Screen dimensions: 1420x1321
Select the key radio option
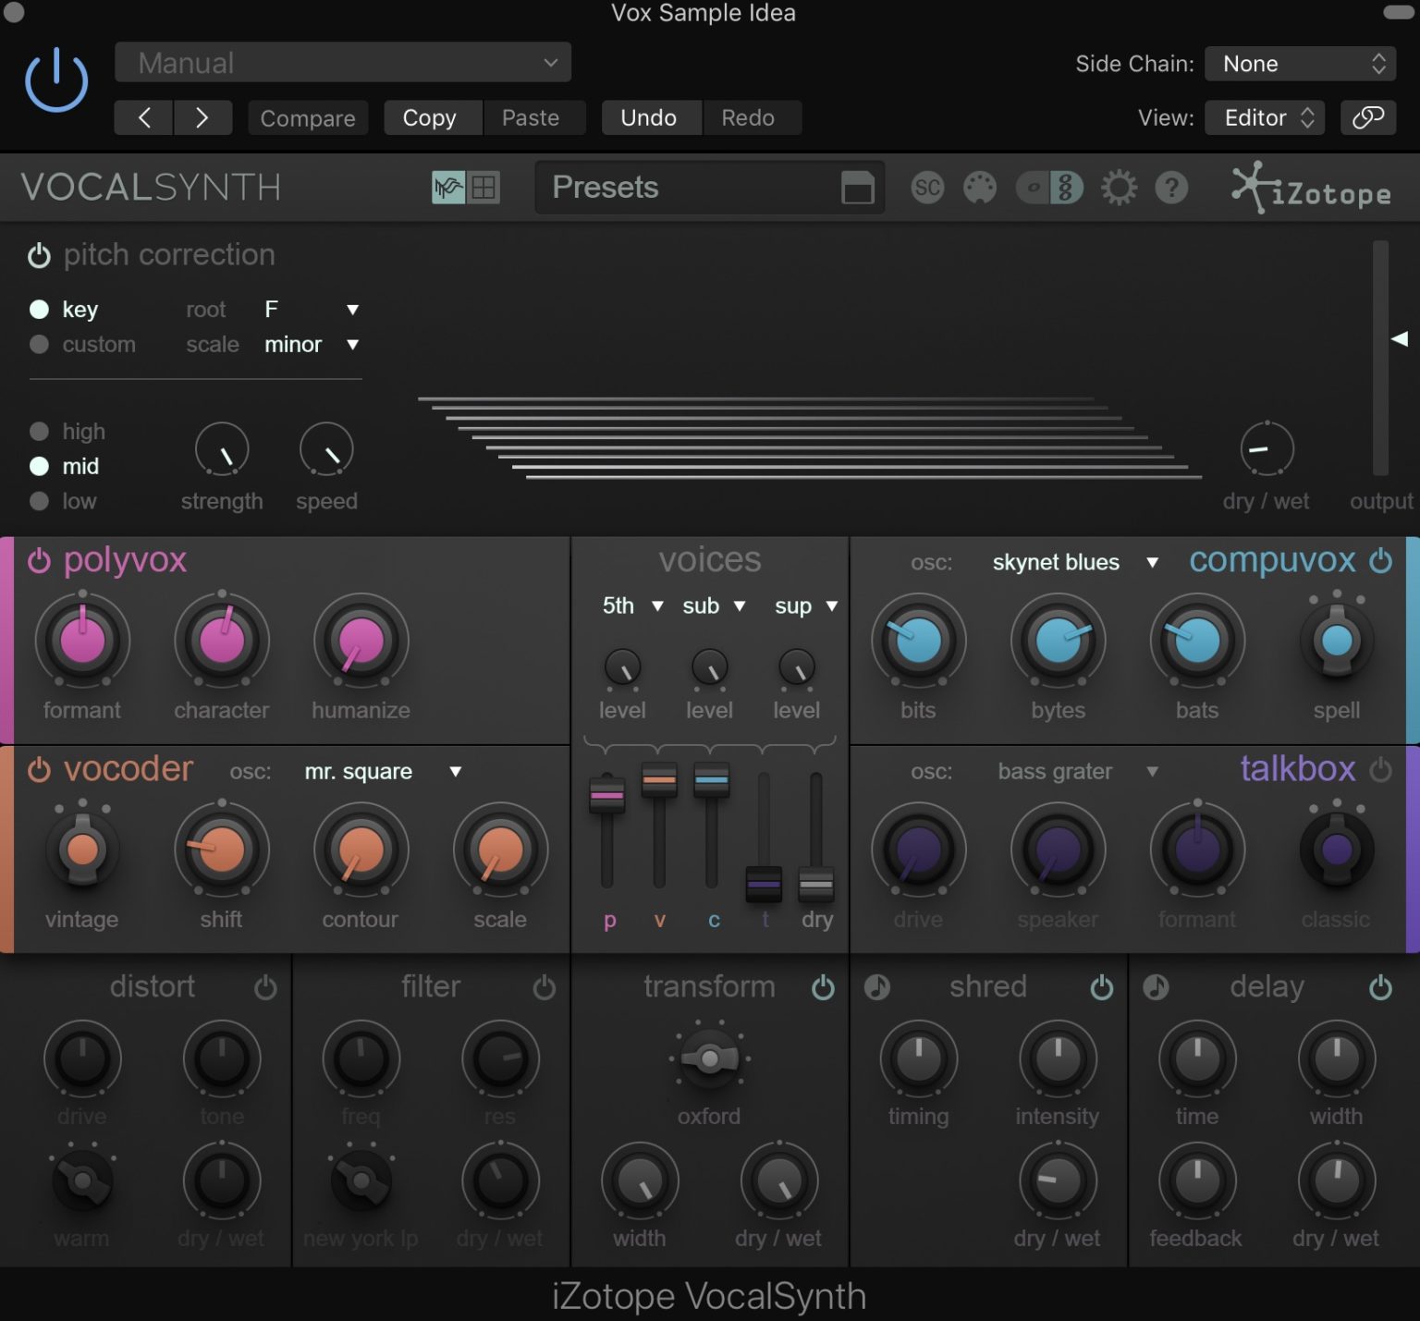coord(39,309)
